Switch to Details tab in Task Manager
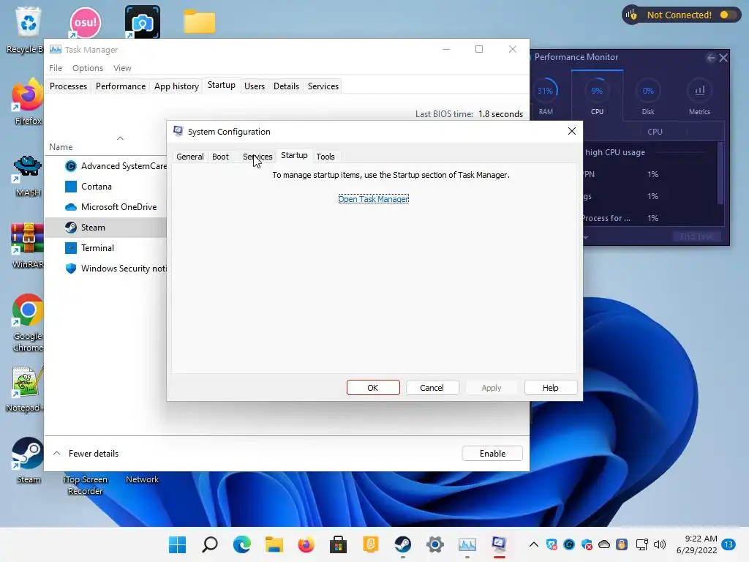 click(x=286, y=86)
